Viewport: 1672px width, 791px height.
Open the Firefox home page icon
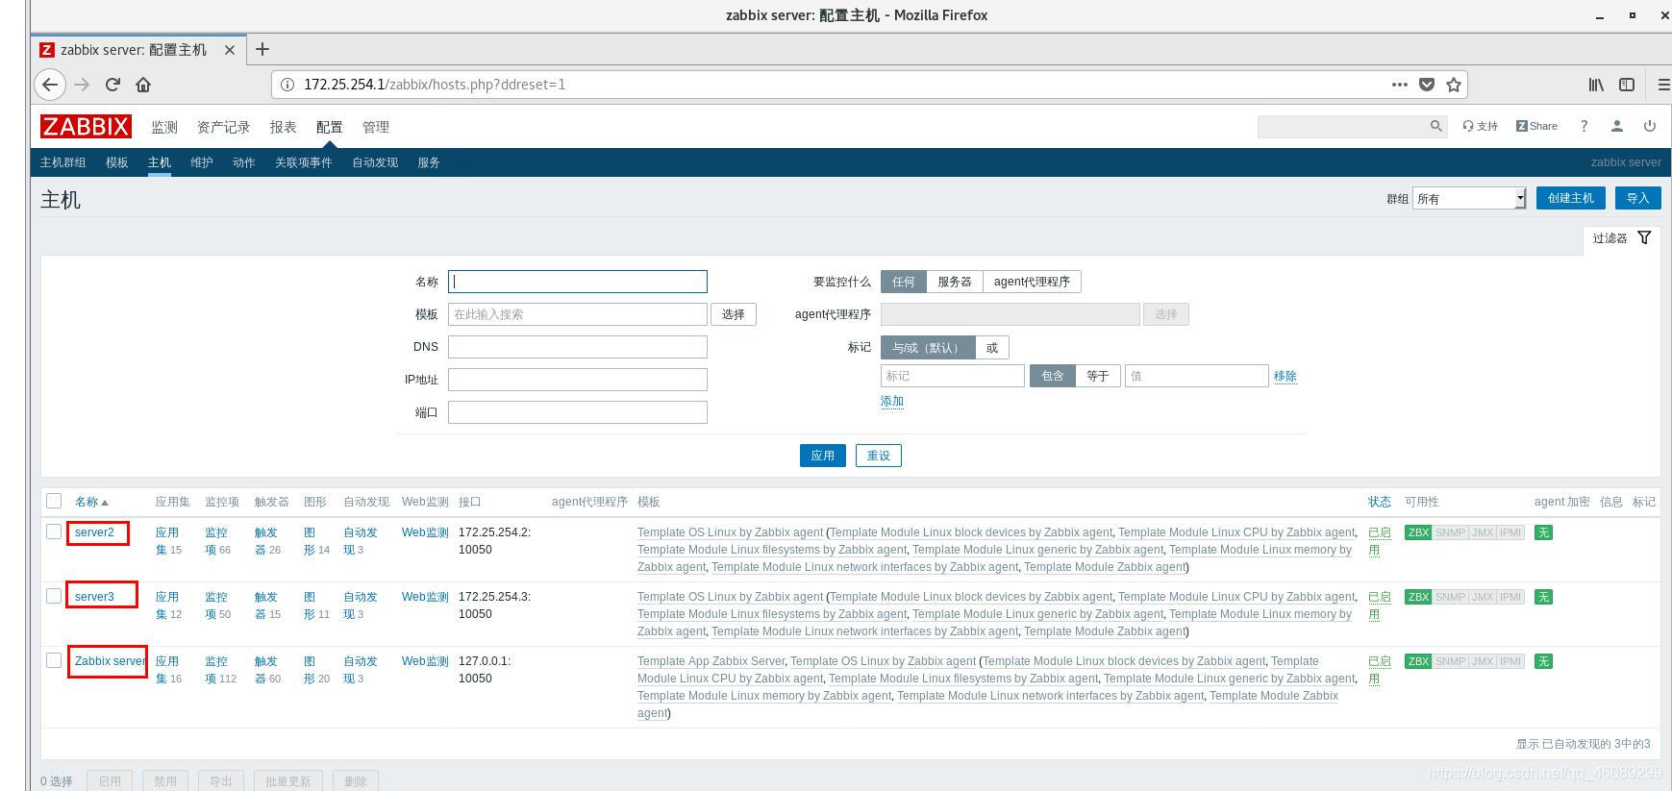coord(143,85)
